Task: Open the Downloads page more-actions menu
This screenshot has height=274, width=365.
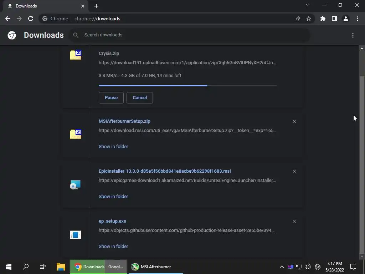Action: pyautogui.click(x=353, y=35)
